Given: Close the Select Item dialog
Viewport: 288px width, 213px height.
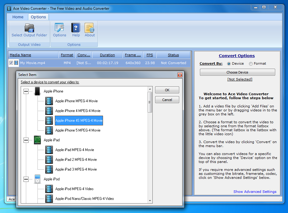Looking at the screenshot, I should pos(180,75).
